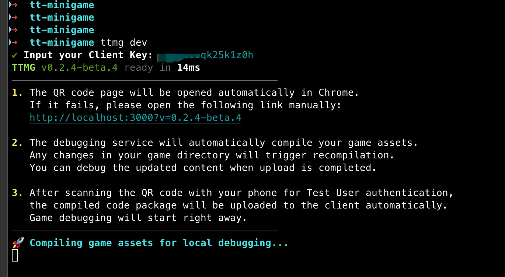The height and width of the screenshot is (277, 505).
Task: Open the localhost:3000 link
Action: click(135, 118)
